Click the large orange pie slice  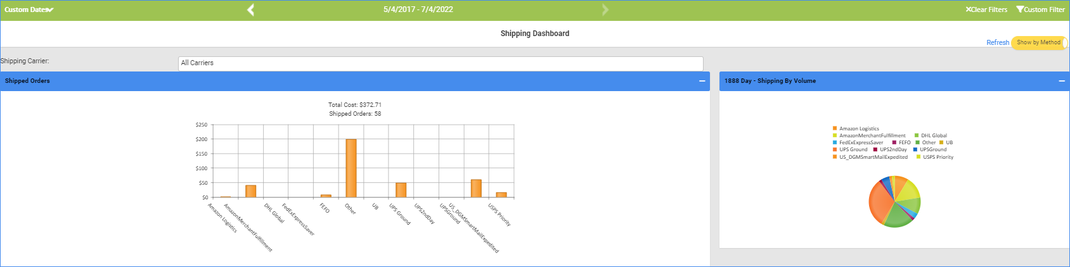coord(880,202)
